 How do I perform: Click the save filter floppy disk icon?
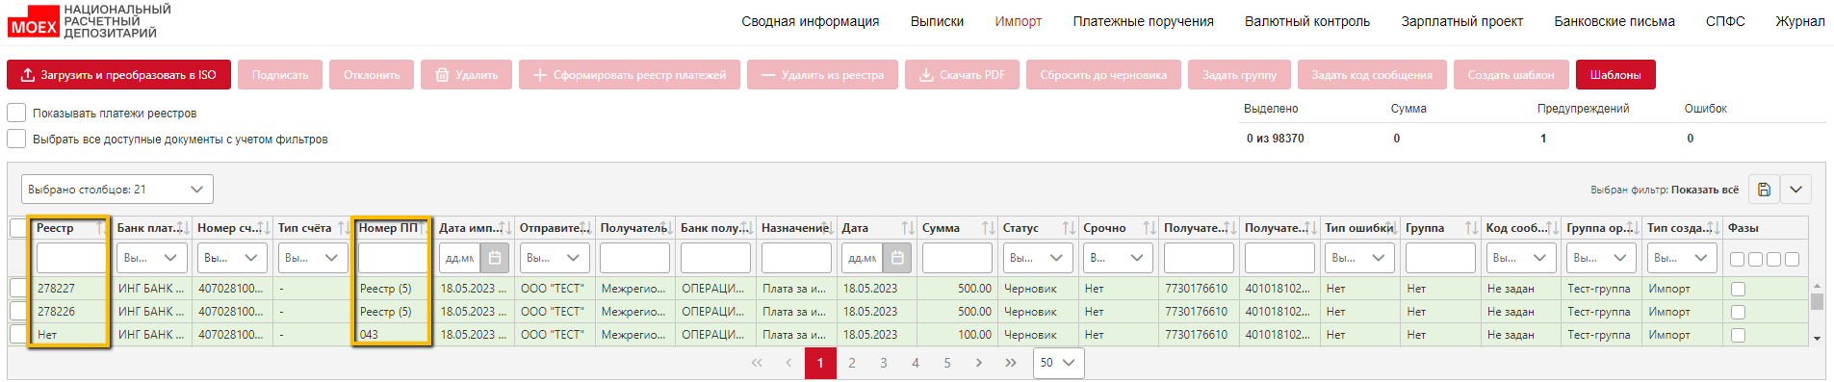point(1764,190)
